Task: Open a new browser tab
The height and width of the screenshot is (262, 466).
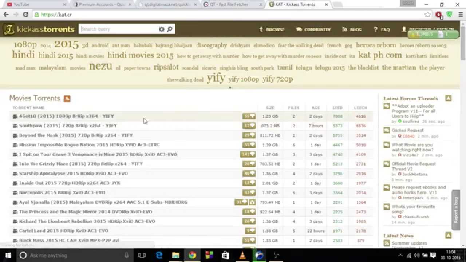Action: pyautogui.click(x=338, y=5)
